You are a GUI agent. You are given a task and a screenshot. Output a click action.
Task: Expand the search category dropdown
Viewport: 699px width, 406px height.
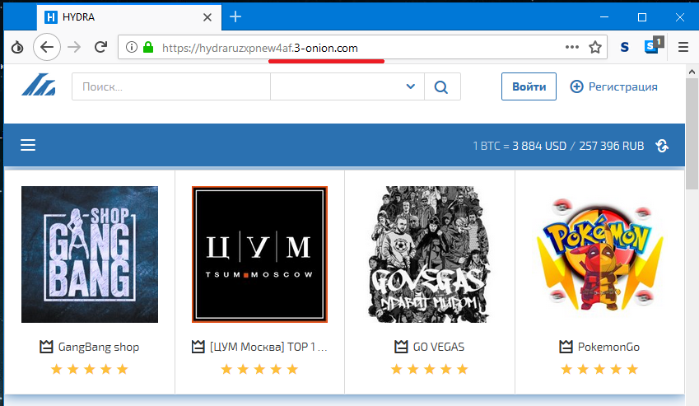[347, 86]
